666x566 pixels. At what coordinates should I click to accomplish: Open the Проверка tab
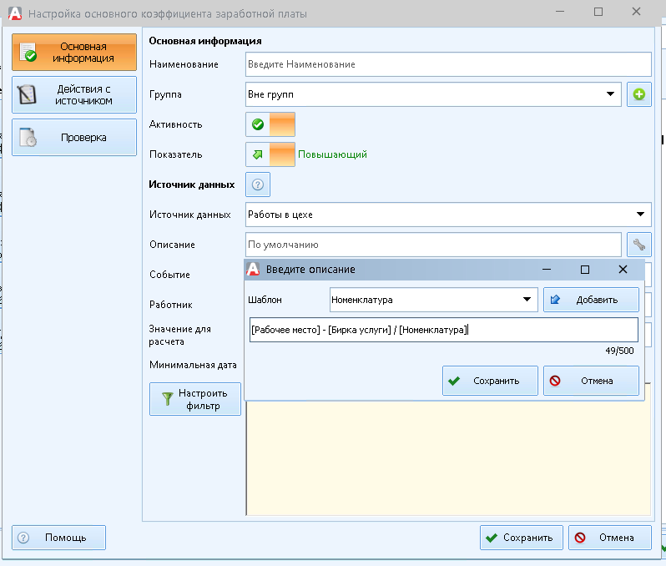tap(74, 137)
